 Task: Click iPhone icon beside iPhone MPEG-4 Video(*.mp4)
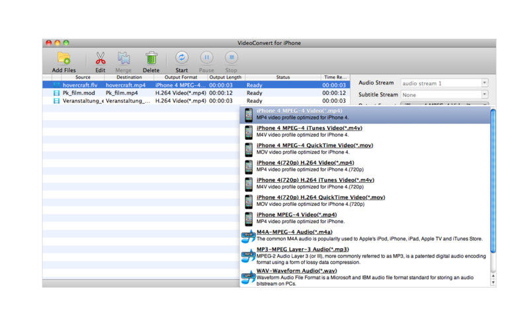point(249,219)
